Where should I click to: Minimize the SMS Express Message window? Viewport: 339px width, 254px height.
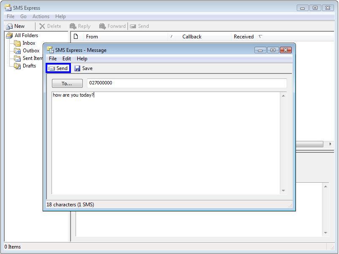260,50
